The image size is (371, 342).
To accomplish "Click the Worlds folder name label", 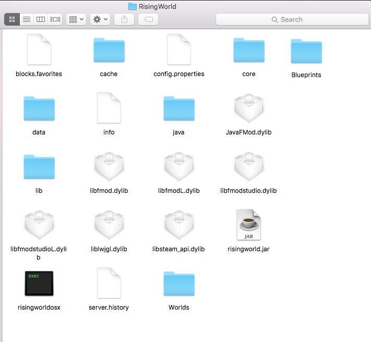I will 179,308.
